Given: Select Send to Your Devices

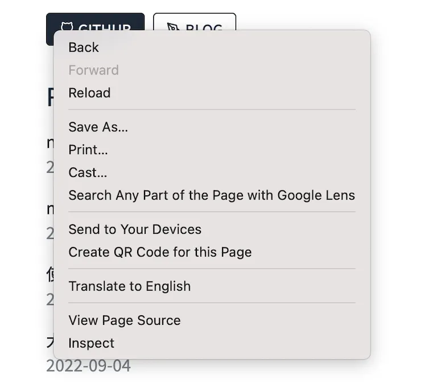Looking at the screenshot, I should 135,230.
